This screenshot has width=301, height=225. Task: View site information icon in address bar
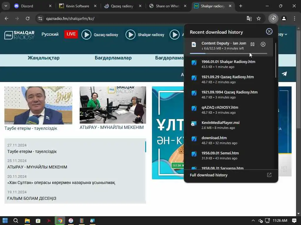click(x=40, y=18)
